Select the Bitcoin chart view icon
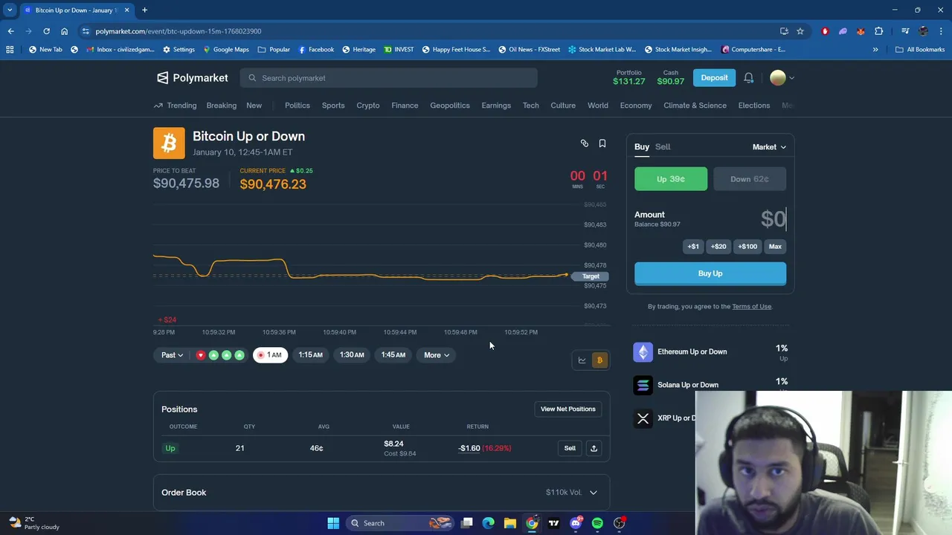952x535 pixels. [600, 360]
